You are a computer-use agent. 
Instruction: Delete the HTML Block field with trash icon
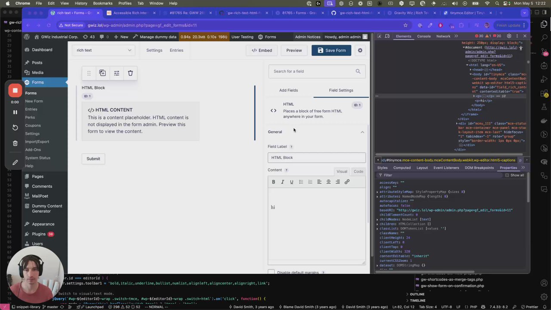click(x=130, y=73)
